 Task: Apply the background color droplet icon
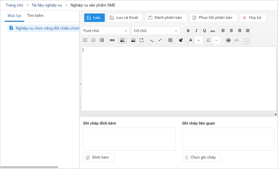coord(208,40)
